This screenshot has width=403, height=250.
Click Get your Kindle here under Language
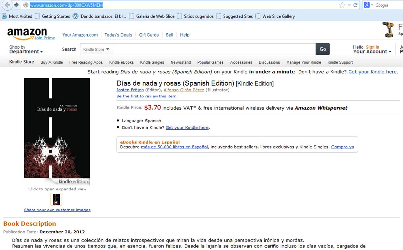pyautogui.click(x=187, y=128)
